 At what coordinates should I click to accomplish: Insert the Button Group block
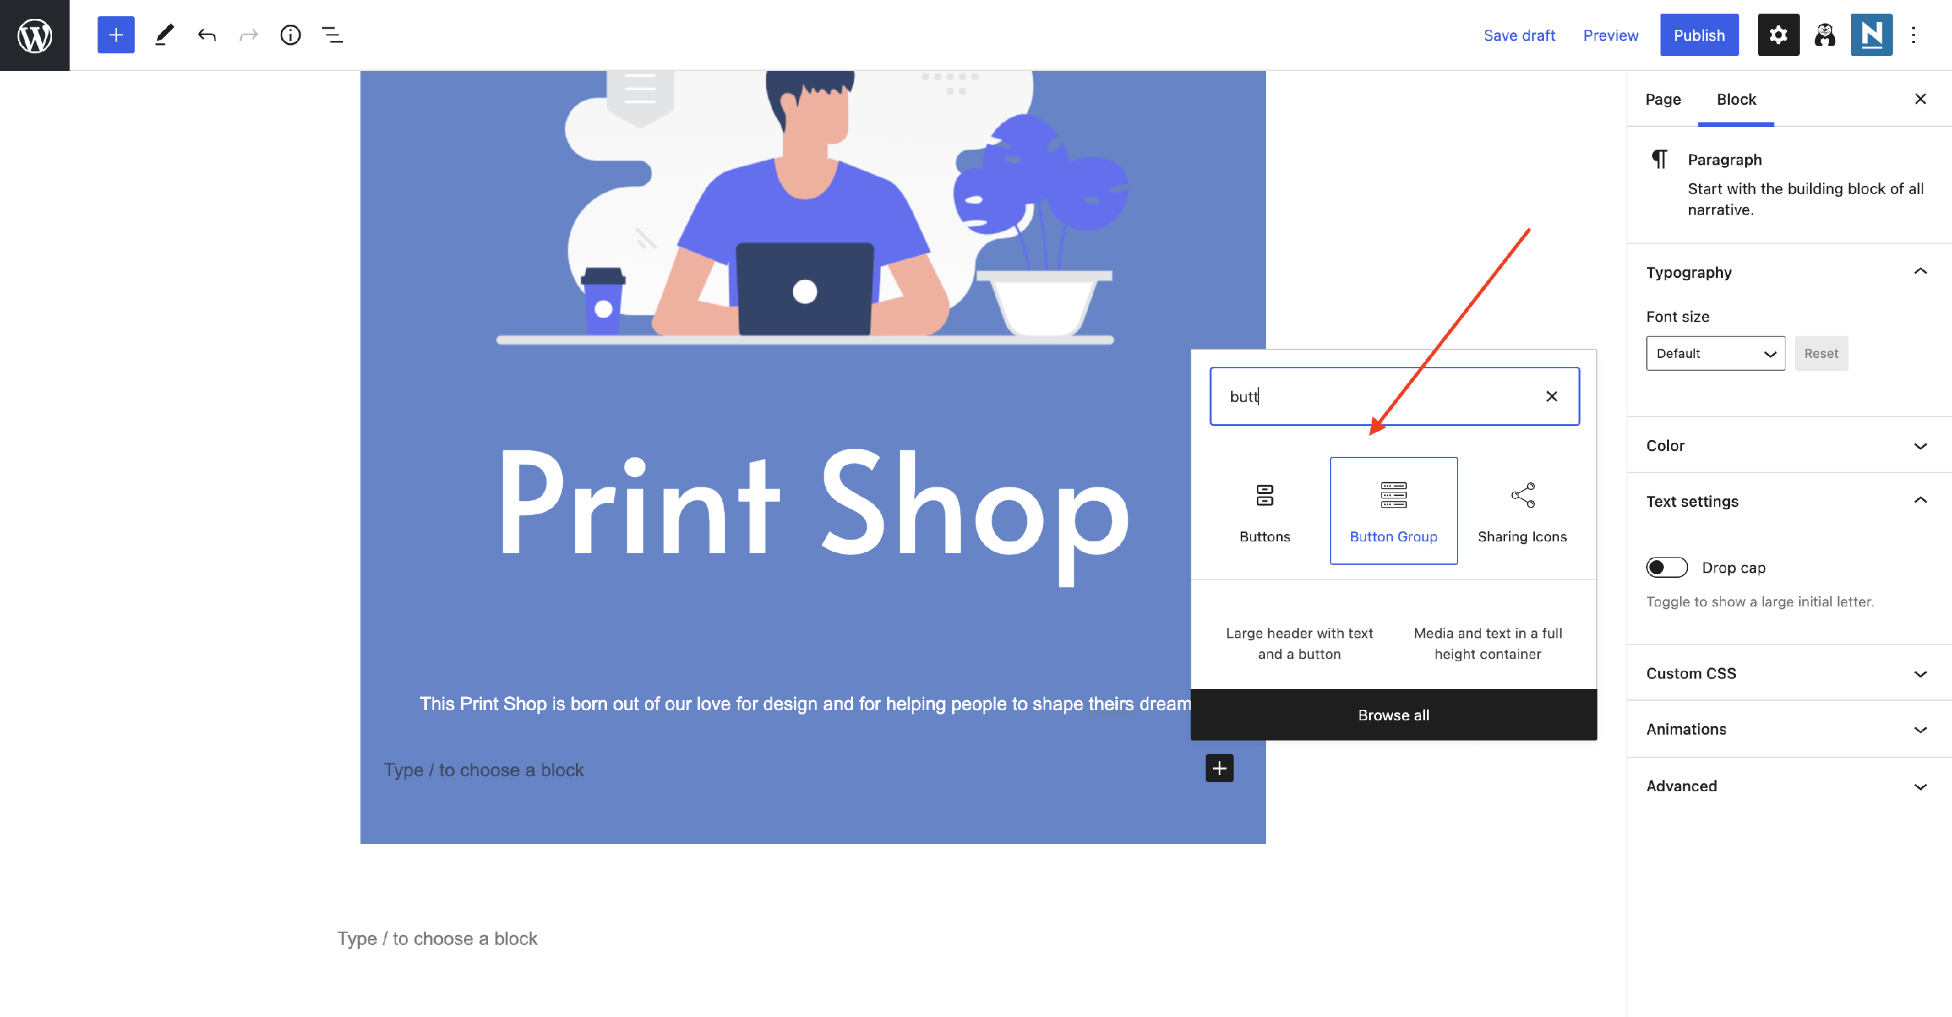(1393, 510)
